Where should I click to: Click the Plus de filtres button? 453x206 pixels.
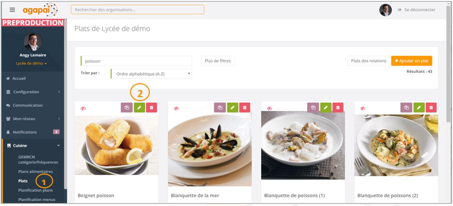tap(218, 61)
